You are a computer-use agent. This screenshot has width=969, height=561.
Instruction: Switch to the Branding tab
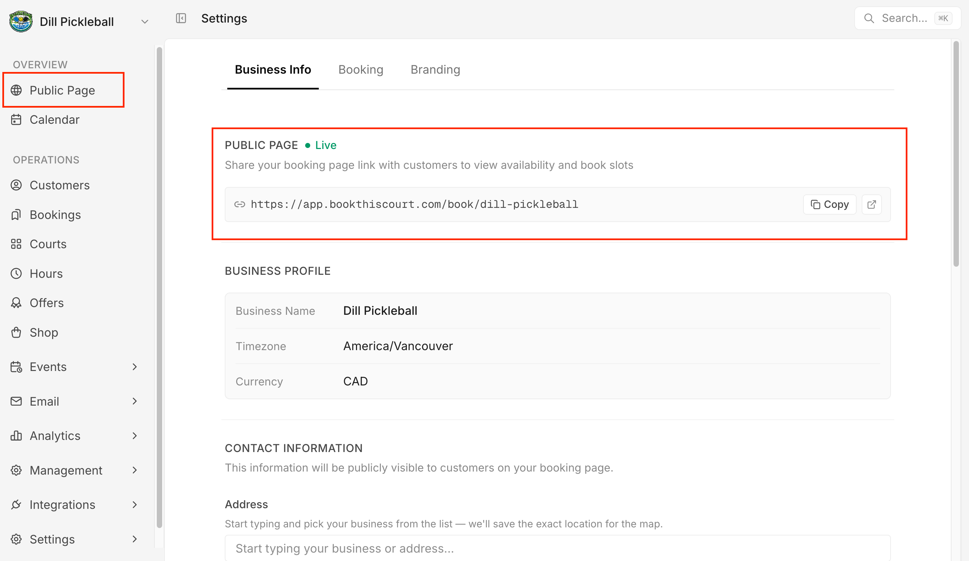[435, 70]
